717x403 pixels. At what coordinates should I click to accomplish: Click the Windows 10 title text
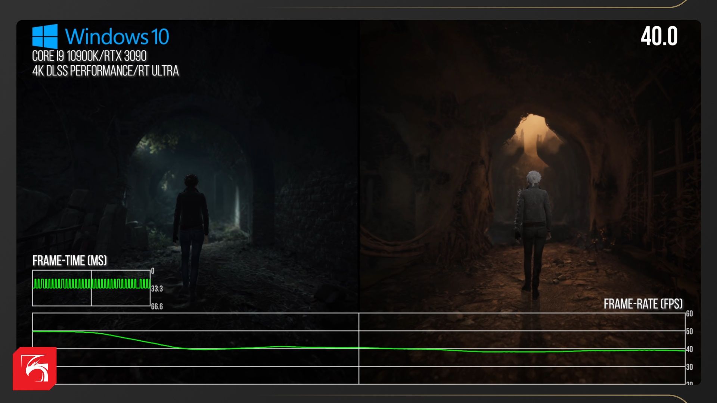(x=117, y=37)
